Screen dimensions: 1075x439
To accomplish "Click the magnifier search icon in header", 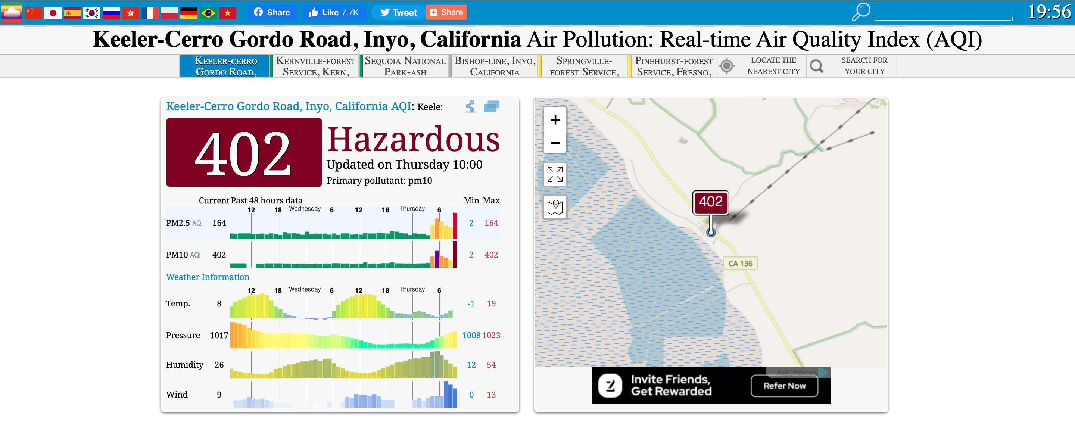I will point(860,12).
